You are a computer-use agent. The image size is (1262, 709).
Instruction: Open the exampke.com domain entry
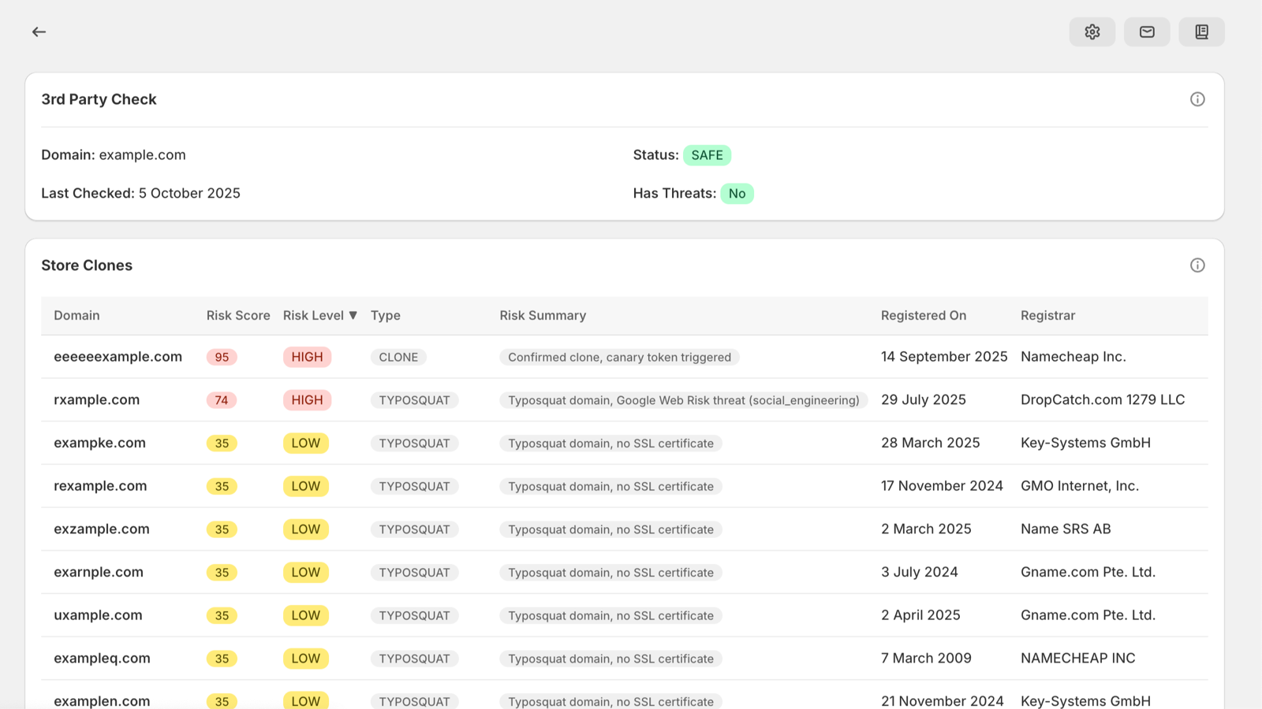point(99,443)
